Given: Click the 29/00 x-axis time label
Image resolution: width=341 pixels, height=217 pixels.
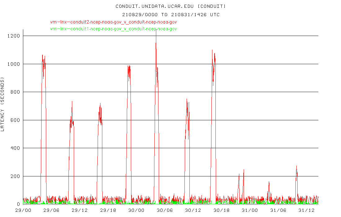Looking at the screenshot, I should [x=23, y=210].
